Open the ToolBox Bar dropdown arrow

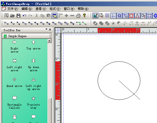click(x=46, y=30)
